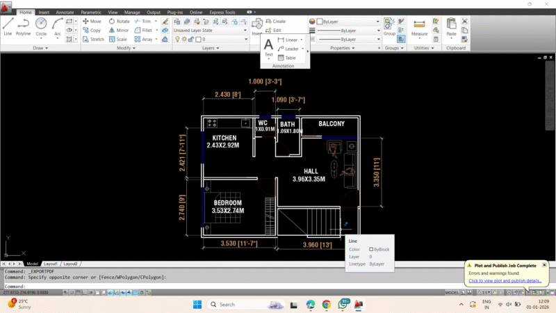The height and width of the screenshot is (313, 556).
Task: Click the color wheel object color swatch
Action: coord(312,22)
